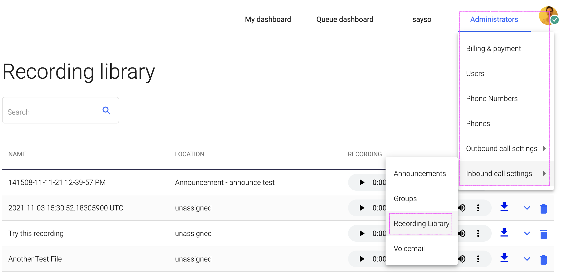The image size is (564, 274).
Task: Click inside the Search field
Action: click(x=47, y=111)
